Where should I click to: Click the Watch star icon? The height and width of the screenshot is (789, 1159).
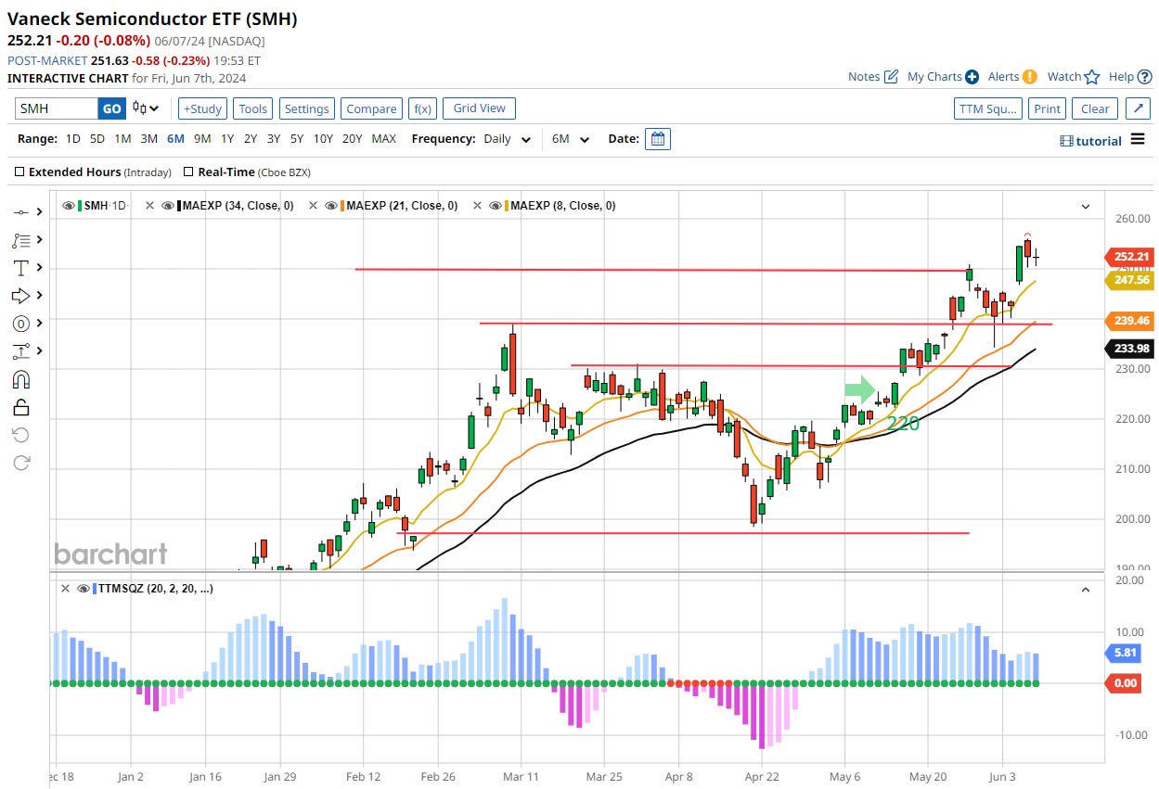[x=1092, y=77]
